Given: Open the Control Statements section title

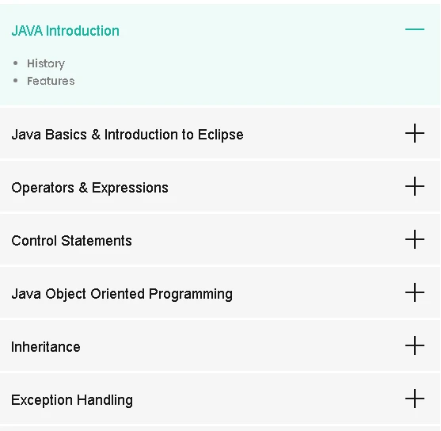Looking at the screenshot, I should [71, 241].
